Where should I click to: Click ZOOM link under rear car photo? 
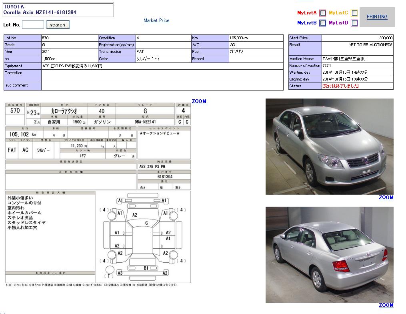pos(386,305)
